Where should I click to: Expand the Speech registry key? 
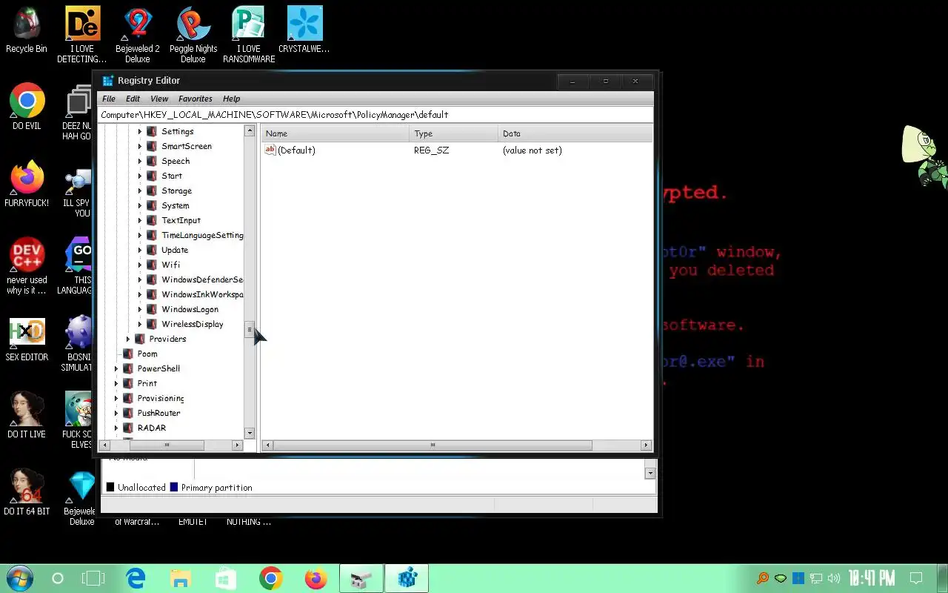click(x=140, y=161)
